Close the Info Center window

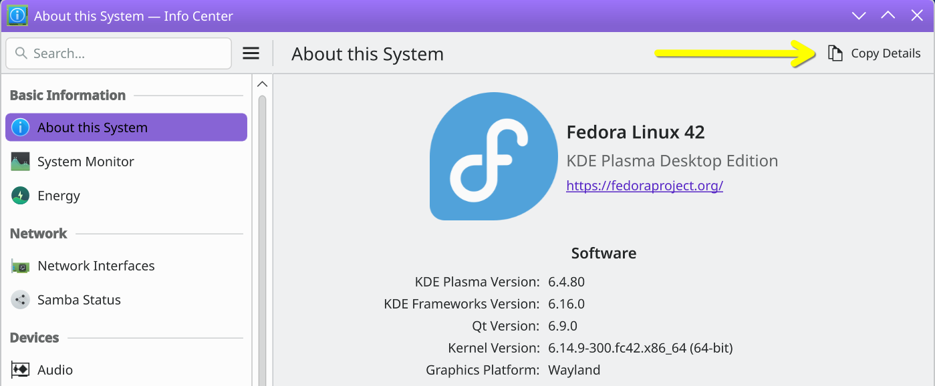click(x=917, y=15)
